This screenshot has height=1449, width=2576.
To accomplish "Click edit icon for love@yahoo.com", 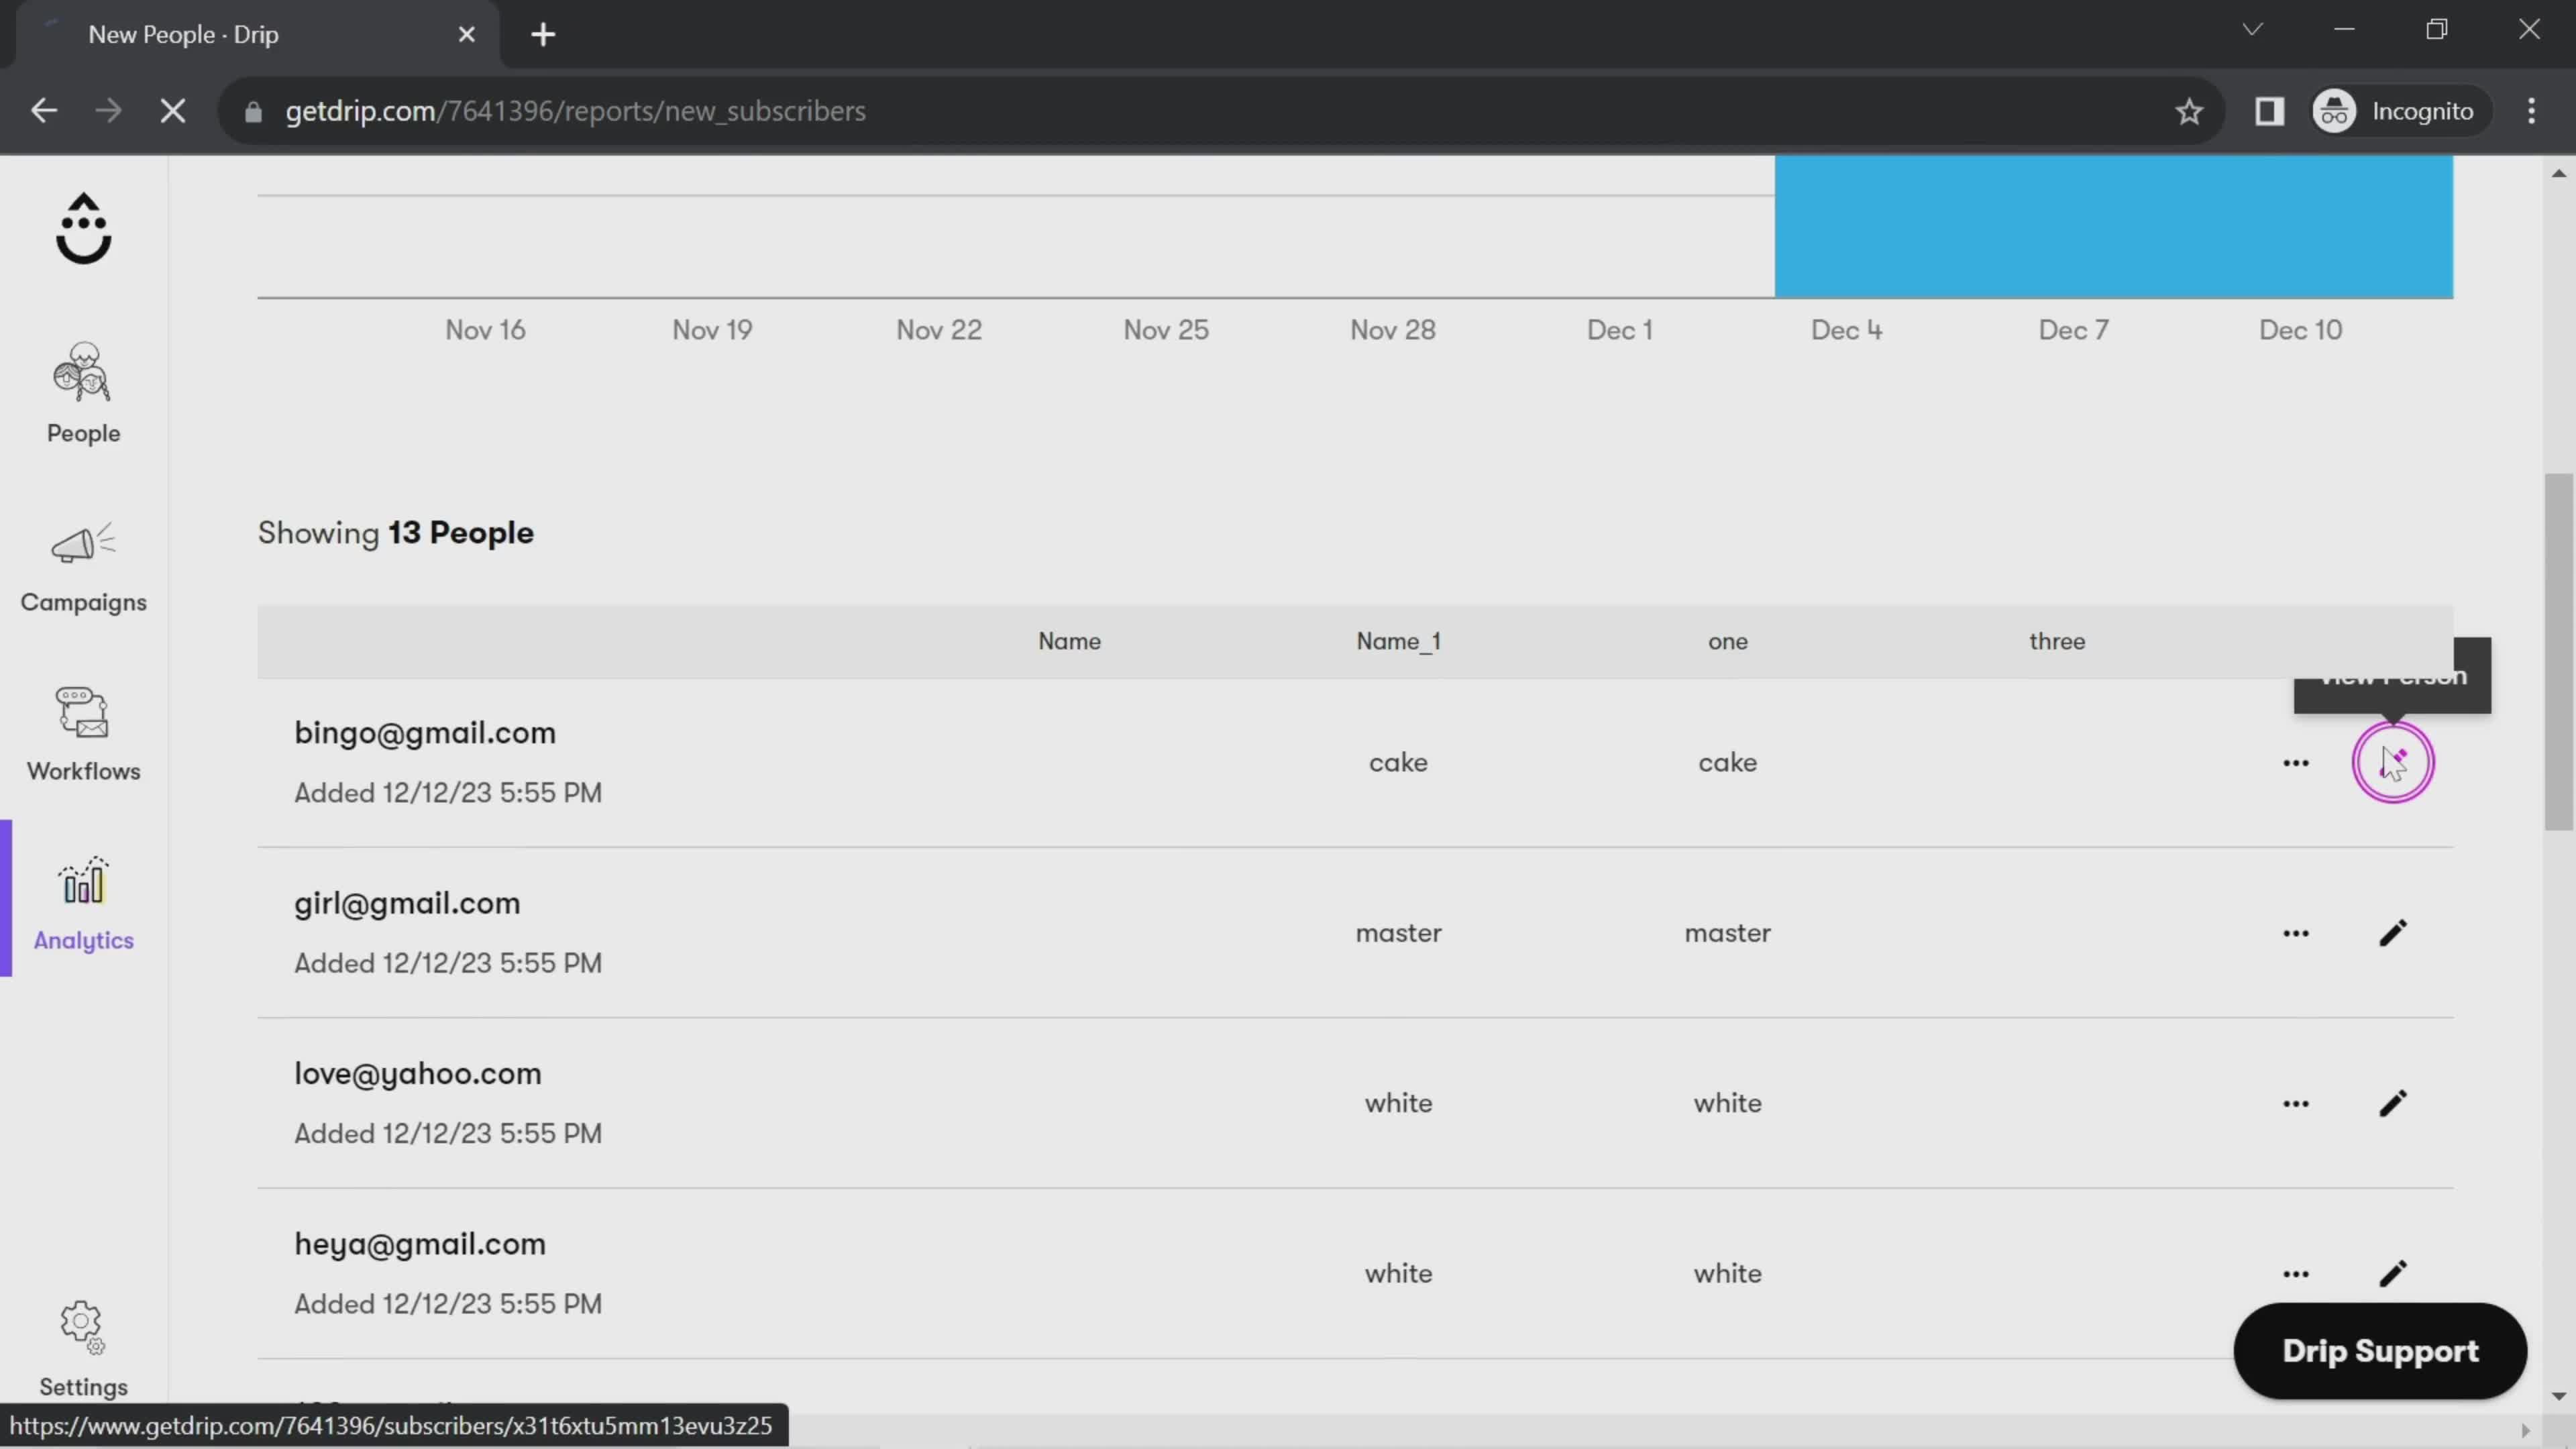I will click(x=2392, y=1102).
